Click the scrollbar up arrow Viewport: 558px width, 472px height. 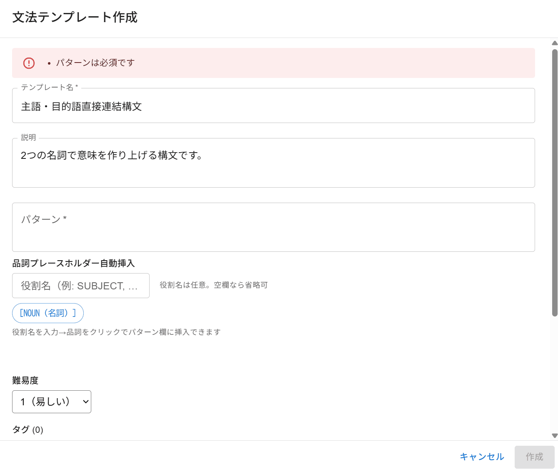click(x=554, y=43)
